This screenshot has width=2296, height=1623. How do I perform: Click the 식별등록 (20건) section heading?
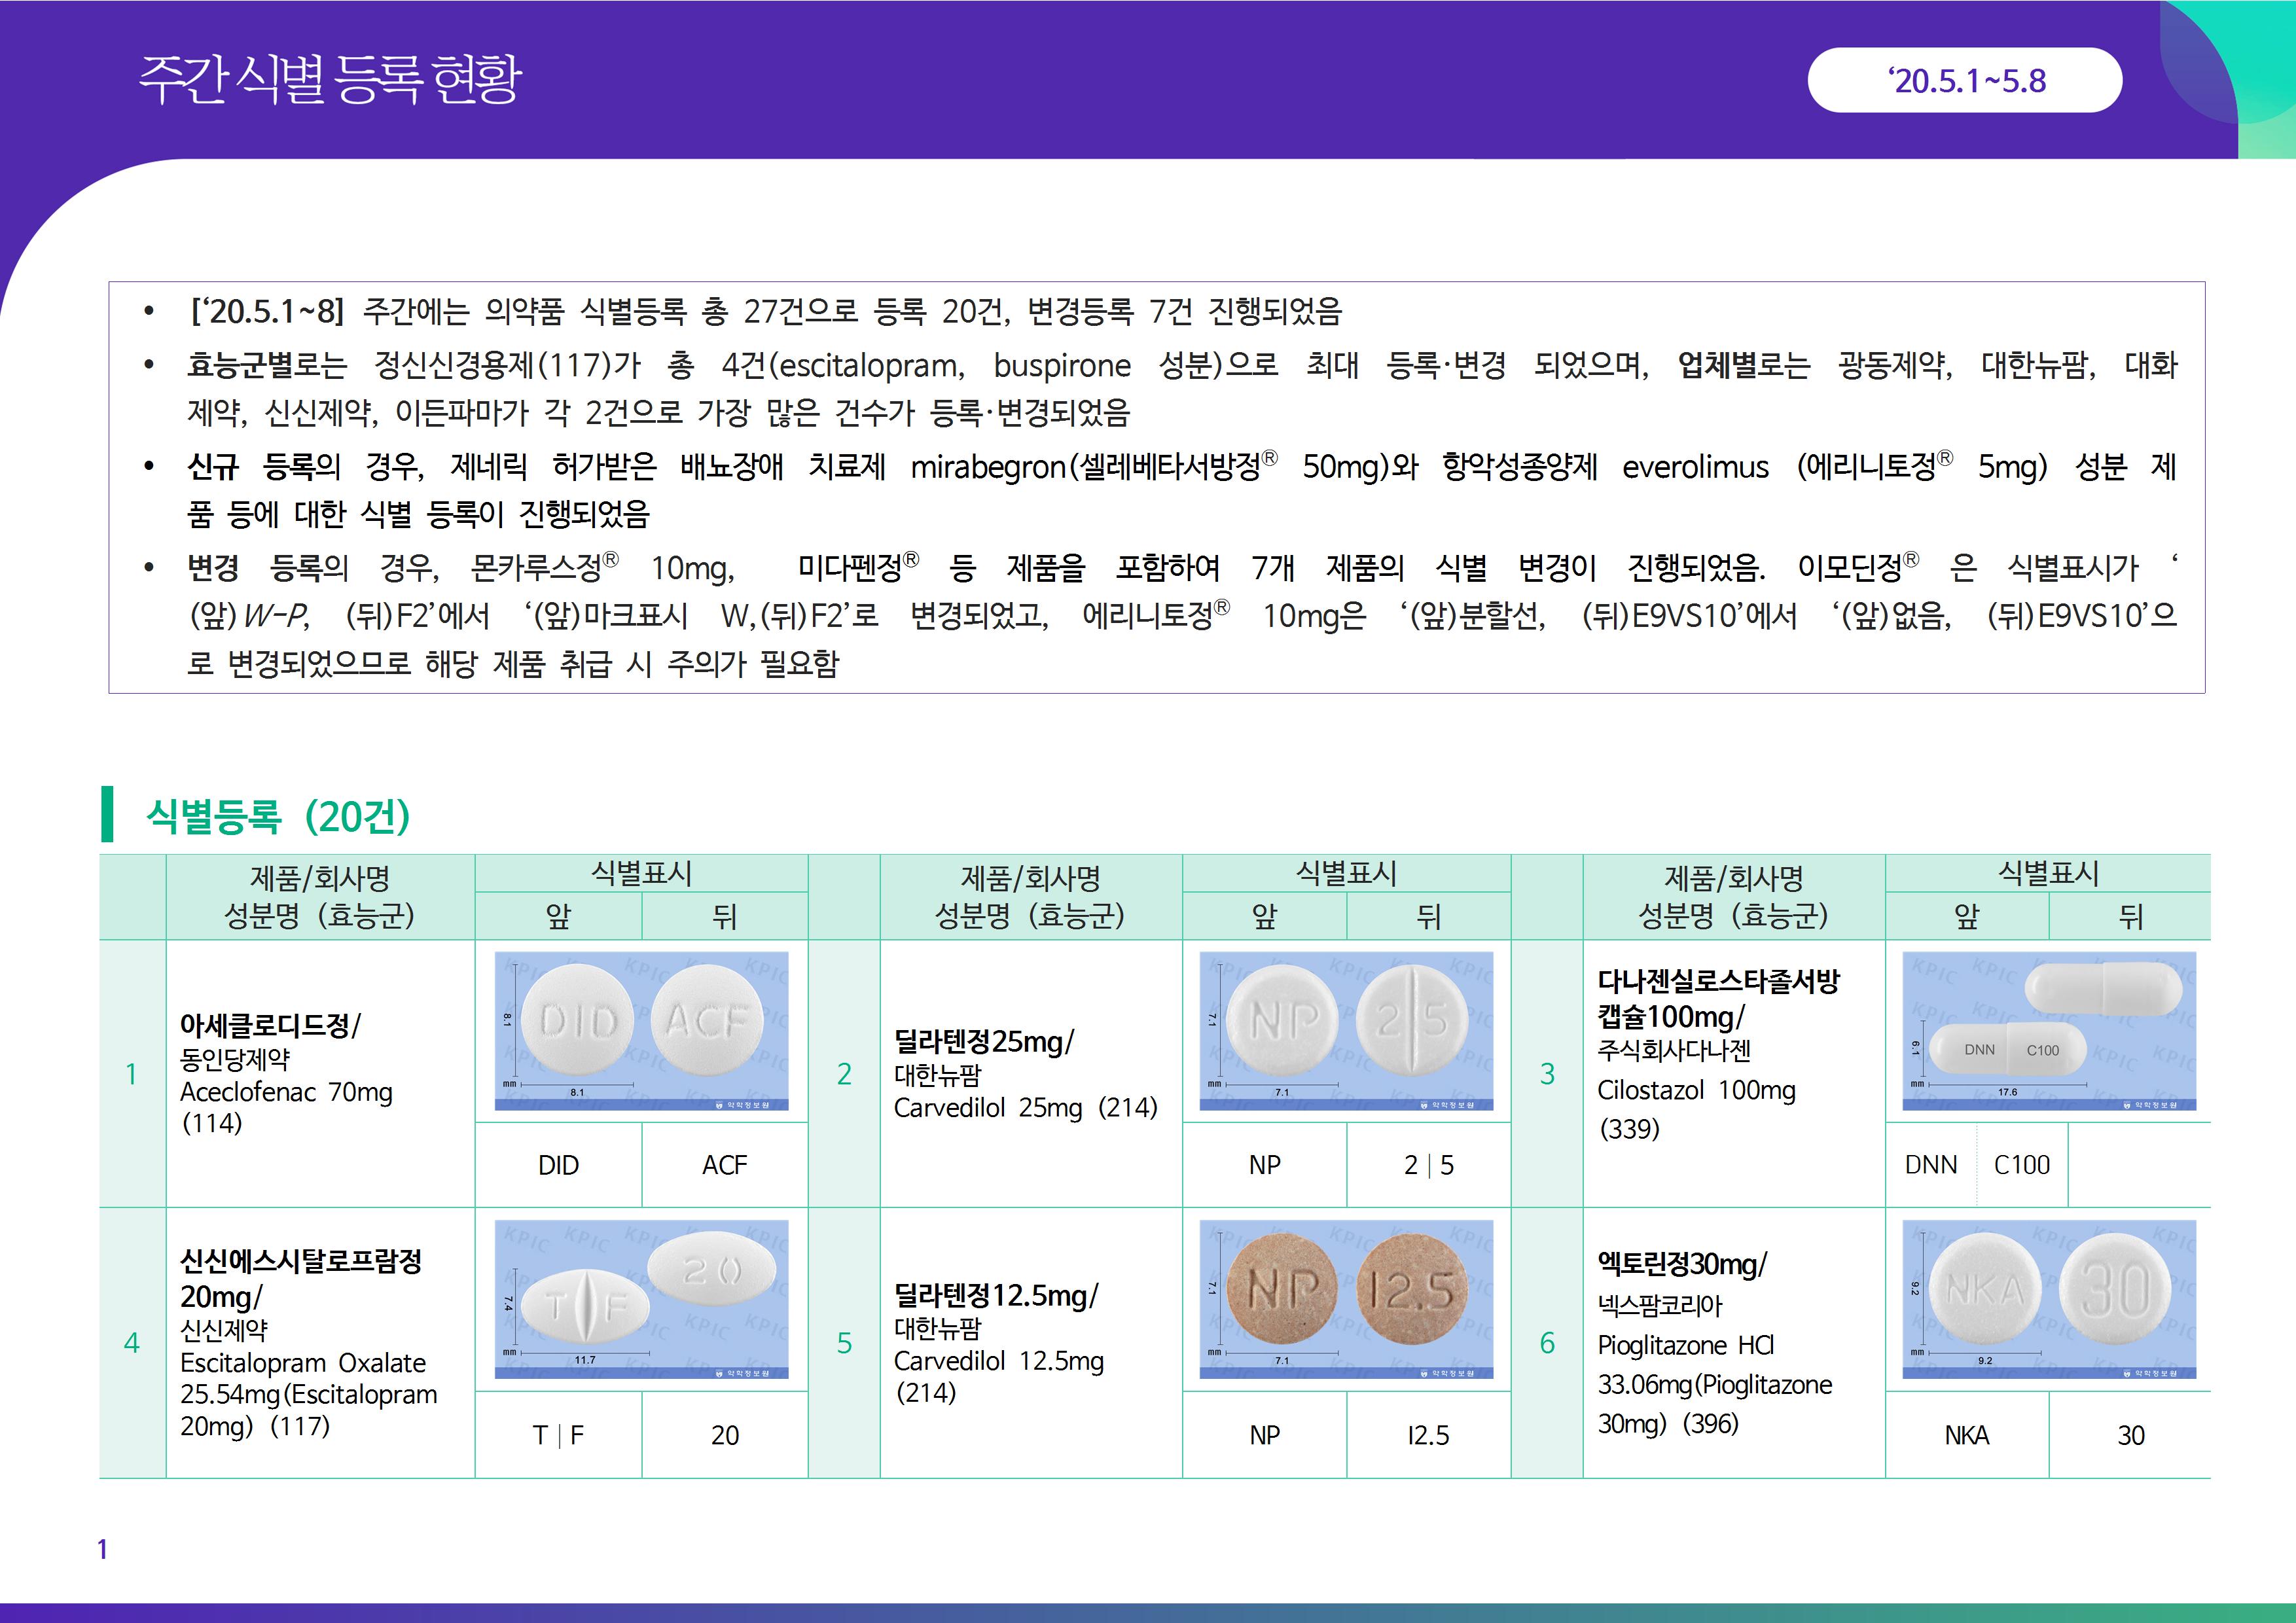click(278, 816)
